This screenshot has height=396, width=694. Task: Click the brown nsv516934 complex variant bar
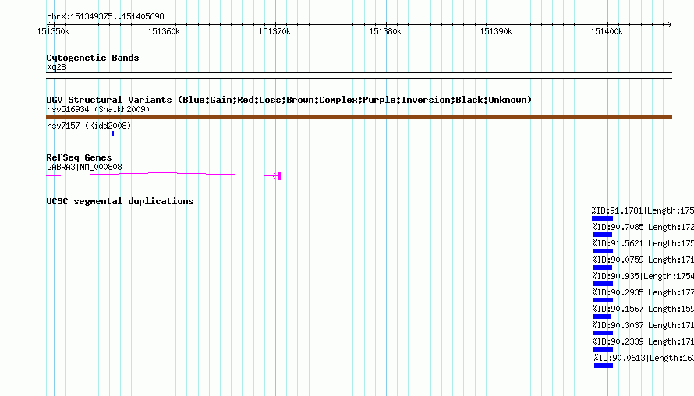(x=359, y=117)
